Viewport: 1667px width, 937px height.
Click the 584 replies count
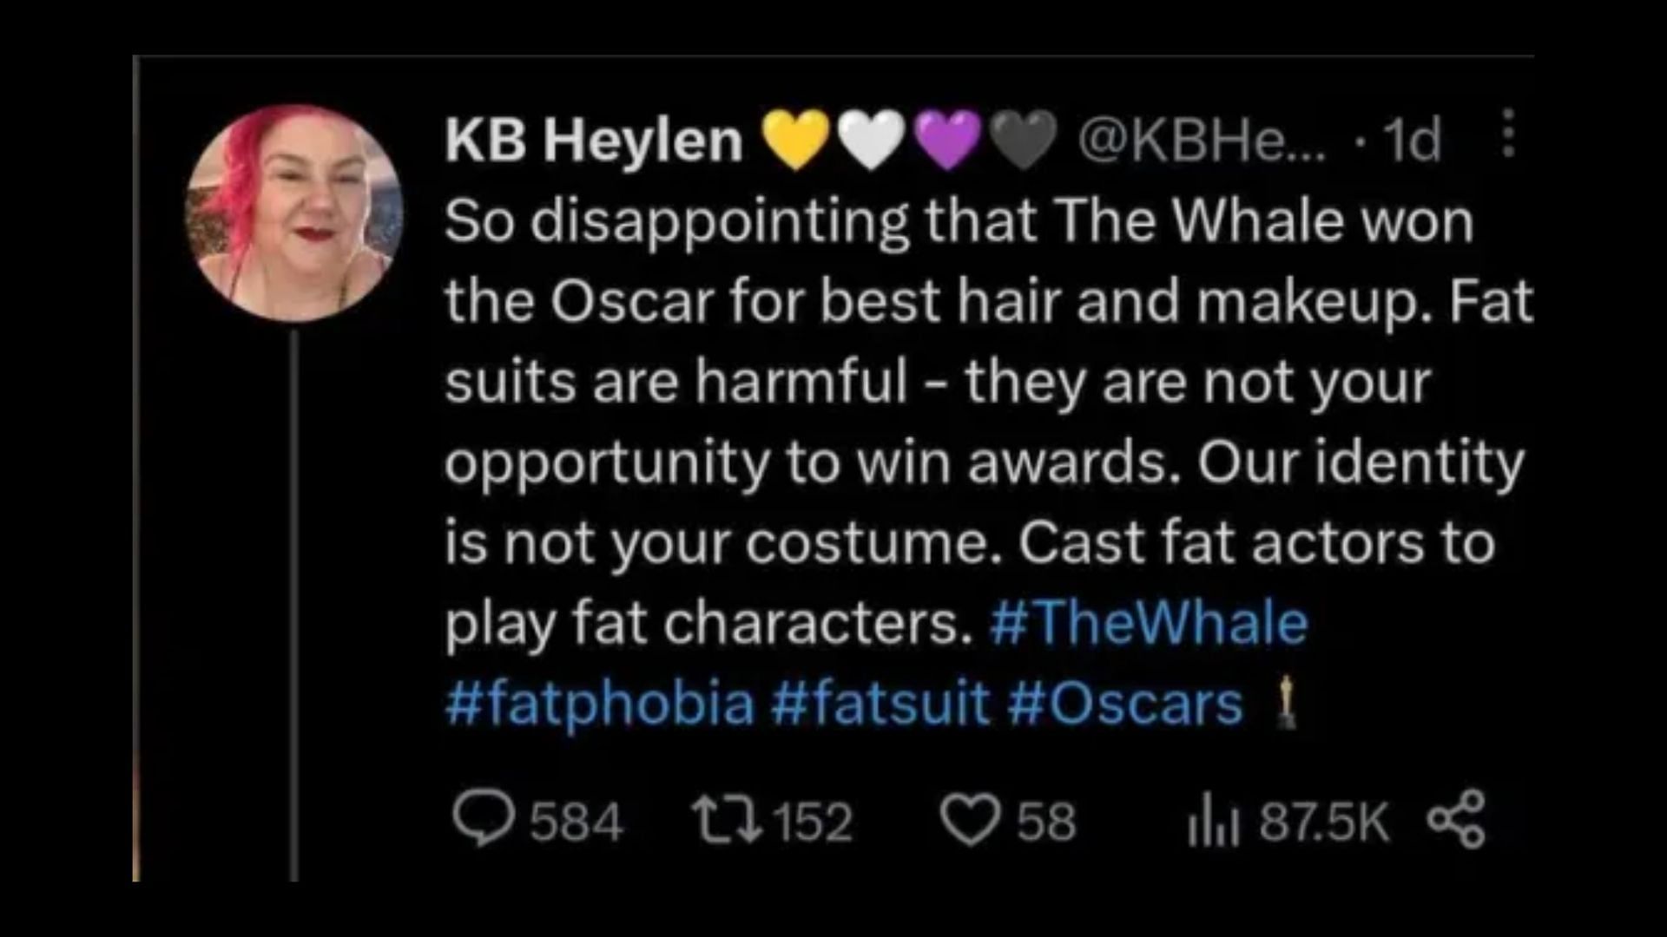pos(577,822)
